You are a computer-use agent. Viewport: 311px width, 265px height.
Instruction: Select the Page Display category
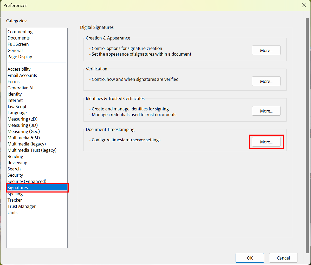20,57
